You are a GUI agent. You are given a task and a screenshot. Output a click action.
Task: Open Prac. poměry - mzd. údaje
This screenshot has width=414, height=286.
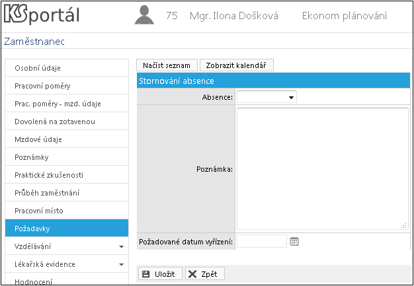[67, 104]
